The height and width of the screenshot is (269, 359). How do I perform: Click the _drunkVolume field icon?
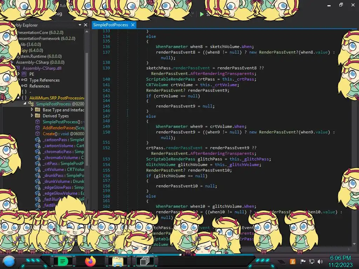click(38, 181)
